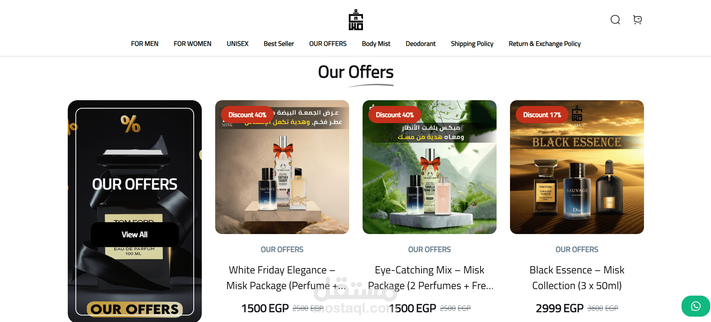Open FOR WOMEN menu item

point(193,44)
